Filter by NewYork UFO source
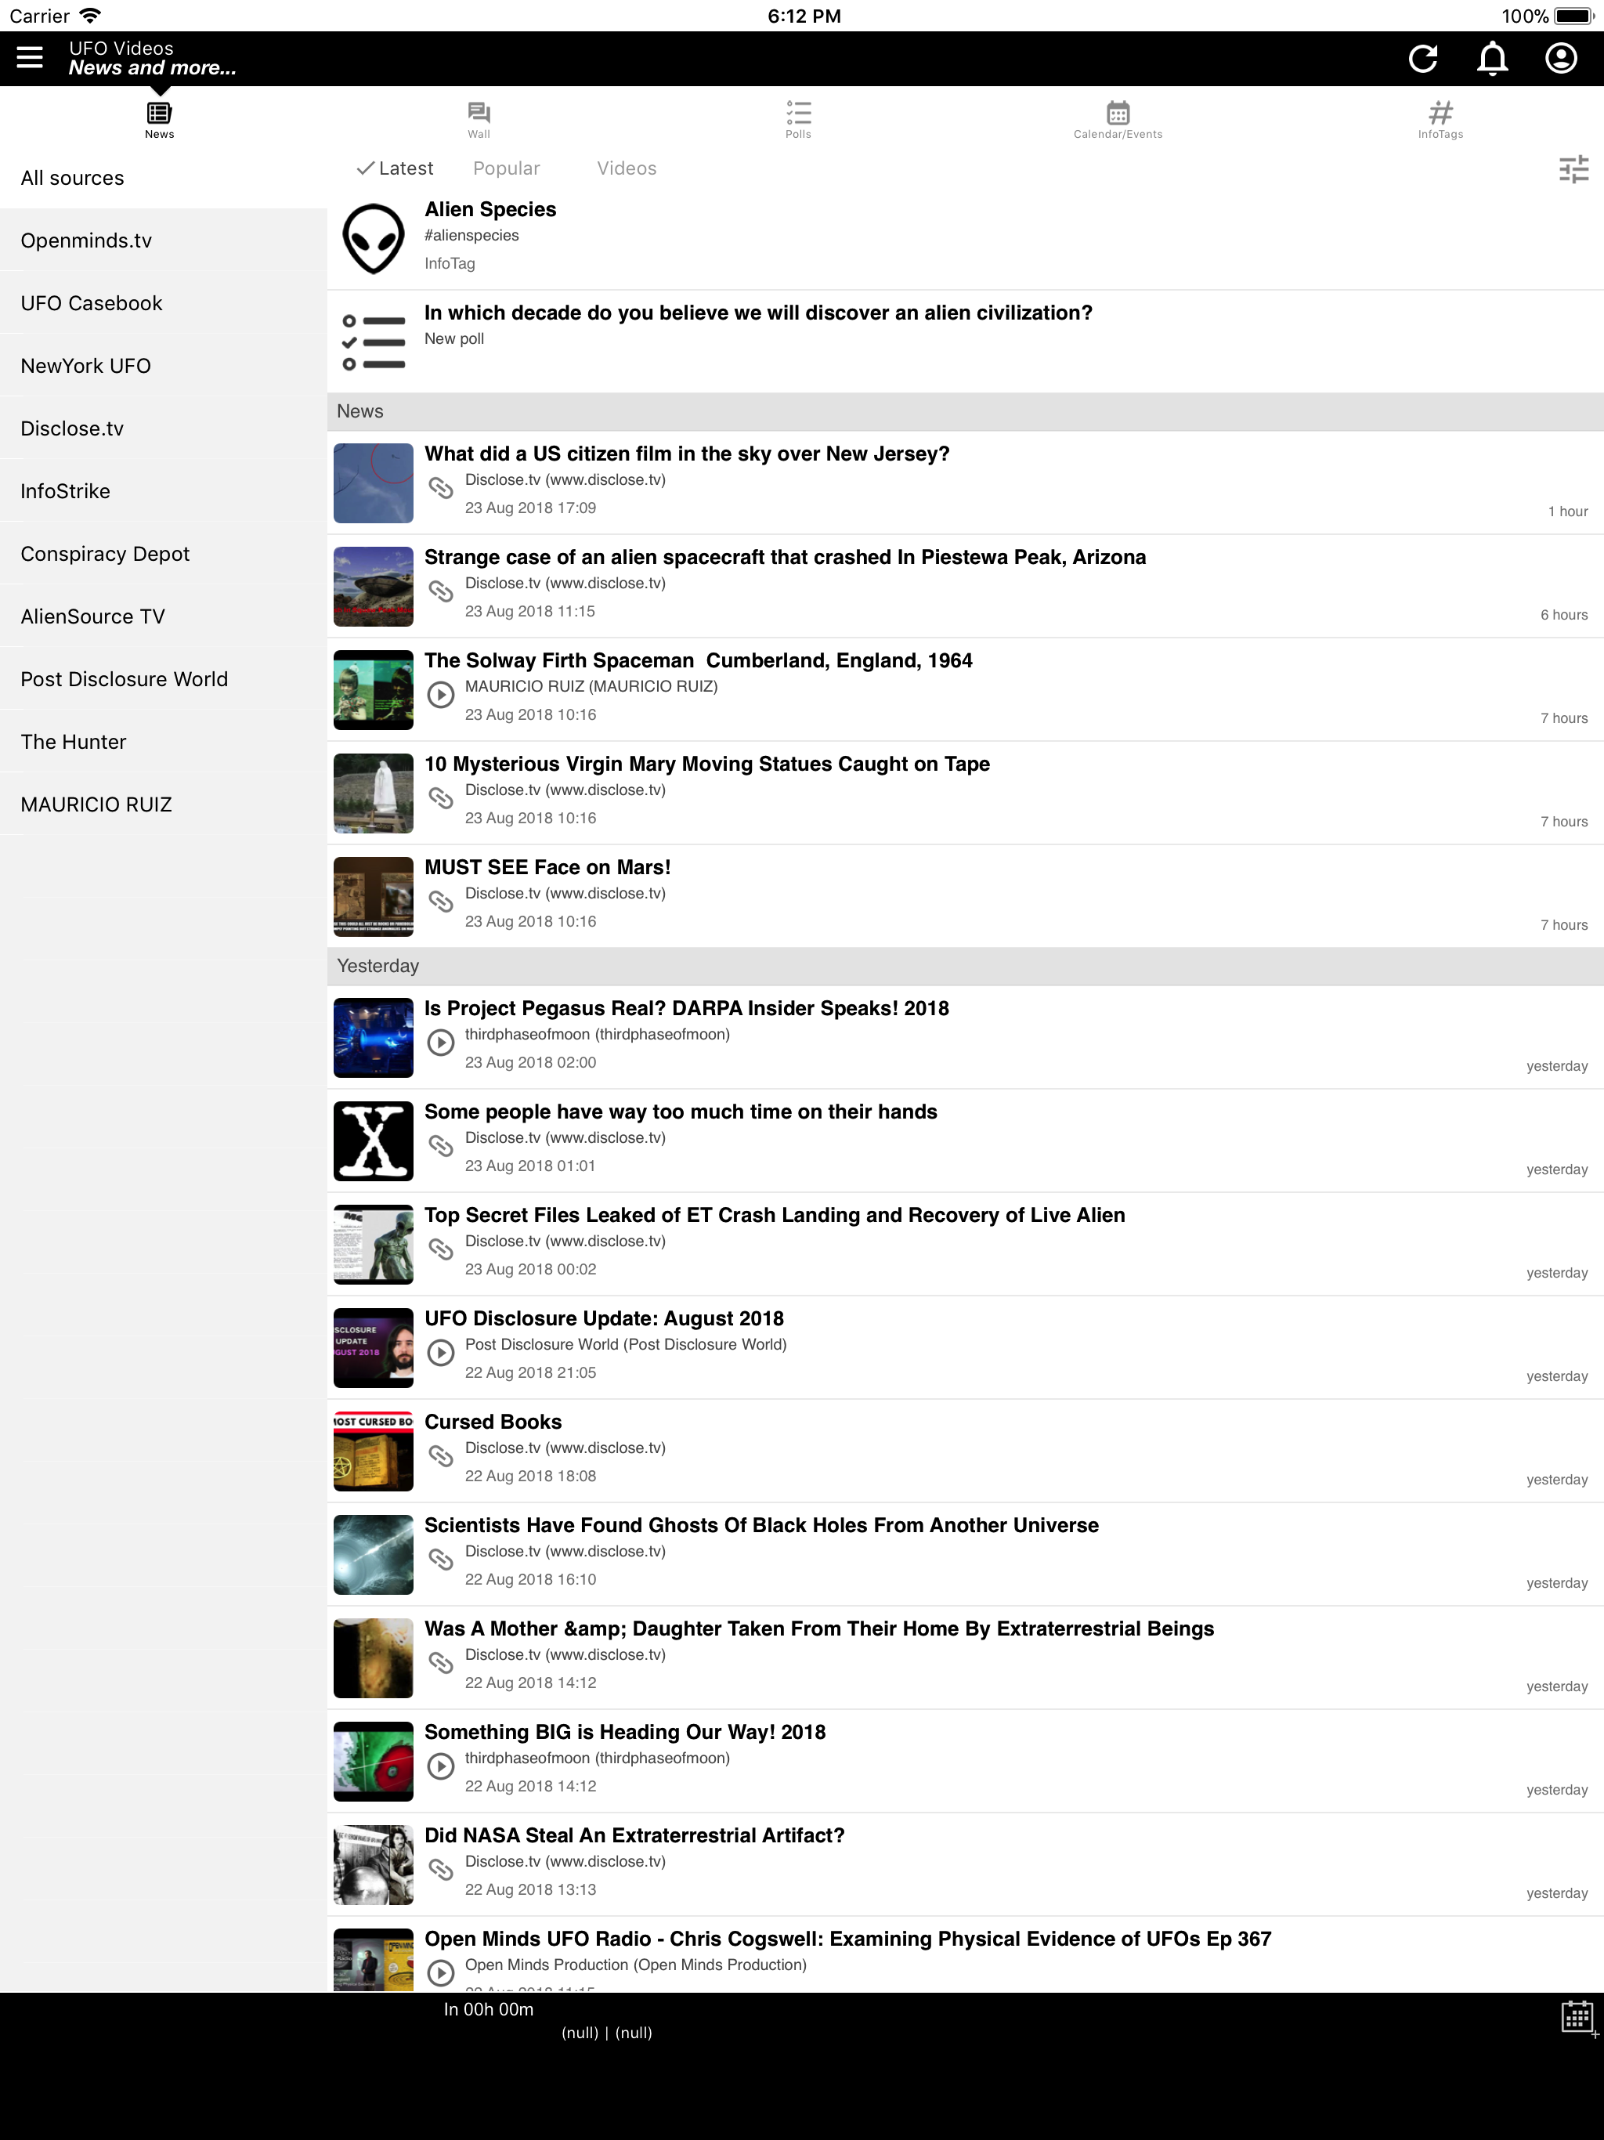Viewport: 1604px width, 2140px height. click(164, 366)
